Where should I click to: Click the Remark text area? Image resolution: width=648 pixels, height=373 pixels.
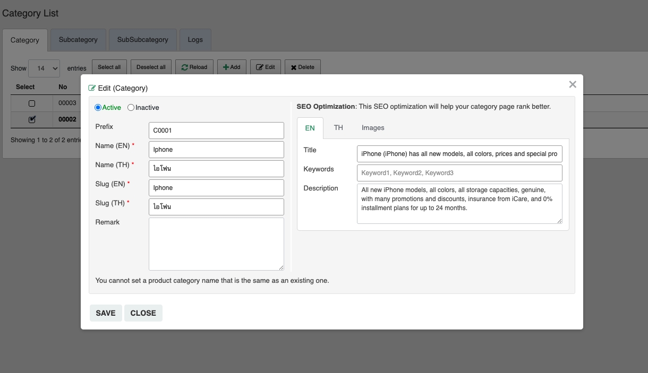coord(216,244)
